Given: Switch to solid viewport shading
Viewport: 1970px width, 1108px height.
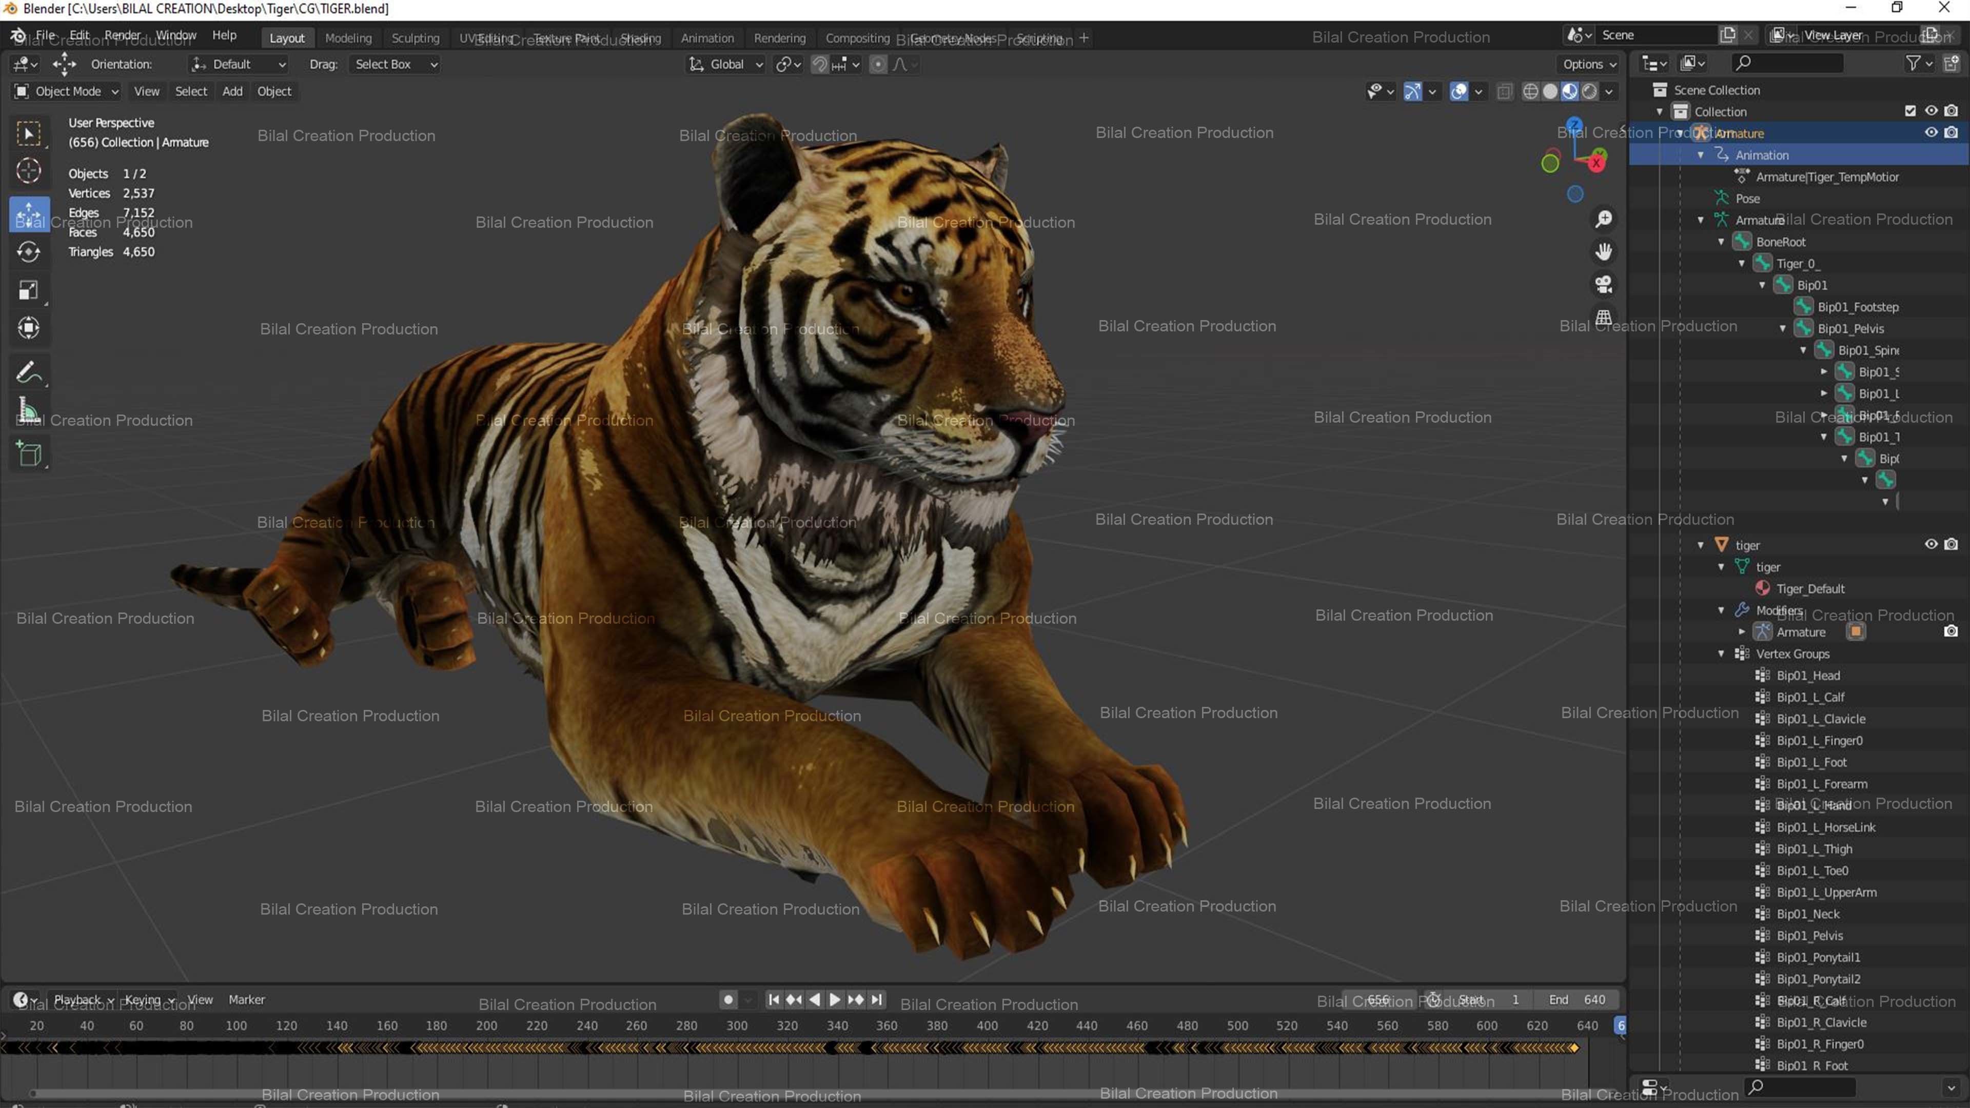Looking at the screenshot, I should [x=1550, y=92].
